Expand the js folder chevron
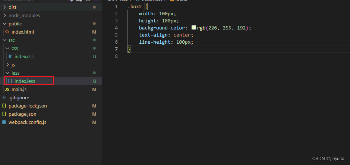This screenshot has width=350, height=165. coord(7,65)
